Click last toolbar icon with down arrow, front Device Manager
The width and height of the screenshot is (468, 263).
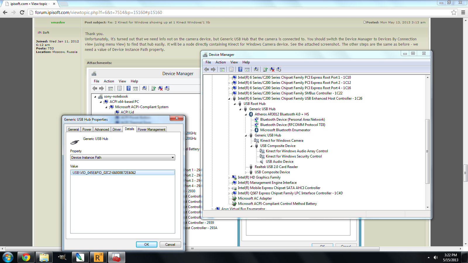279,69
